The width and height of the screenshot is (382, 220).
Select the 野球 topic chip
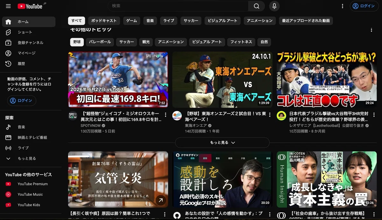77,42
